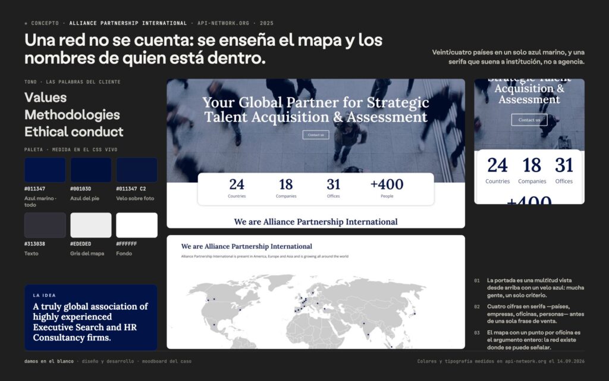Click the Veinticuatro países subtitle text
Viewport: 609px width, 381px height.
tap(508, 57)
